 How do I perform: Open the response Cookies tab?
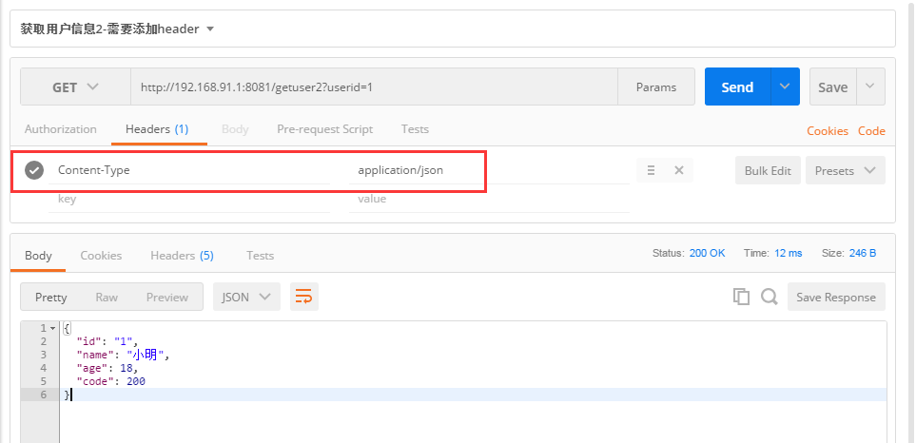101,256
